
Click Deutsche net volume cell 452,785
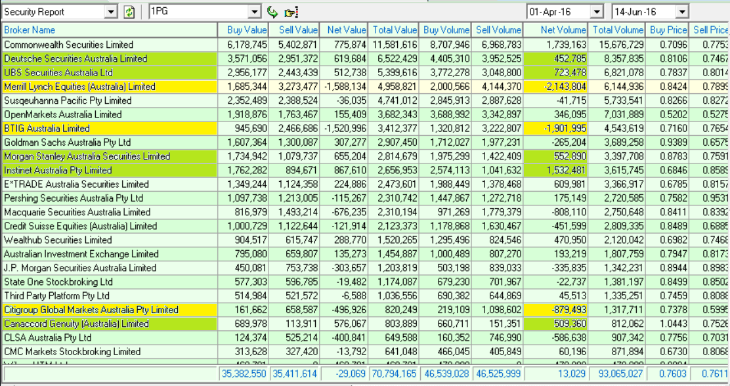click(555, 58)
